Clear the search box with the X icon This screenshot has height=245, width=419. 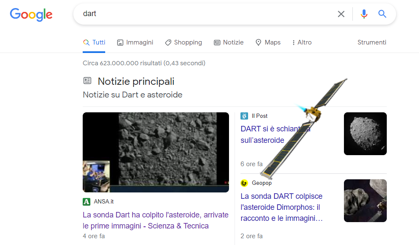tap(341, 14)
